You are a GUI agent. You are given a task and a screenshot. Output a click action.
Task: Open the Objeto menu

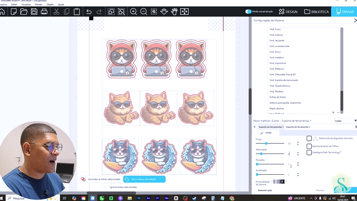[x=50, y=5]
